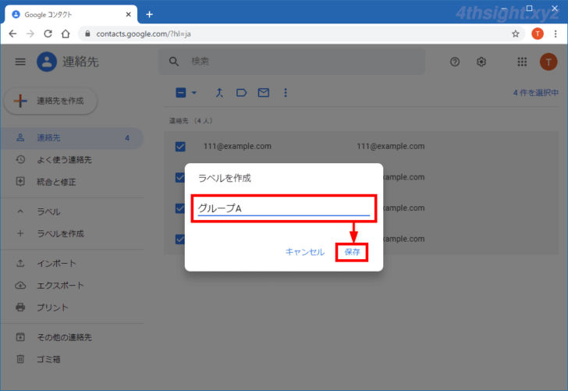The image size is (568, 391).
Task: Click the merge contacts icon
Action: pos(219,93)
